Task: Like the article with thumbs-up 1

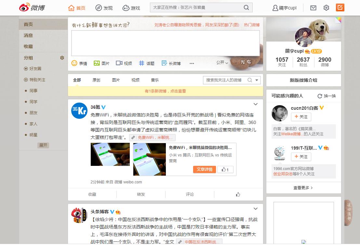Action: [x=225, y=169]
